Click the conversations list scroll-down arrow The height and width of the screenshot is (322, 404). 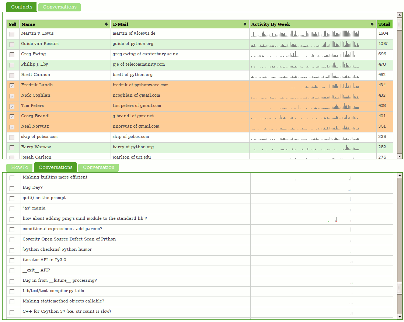click(400, 317)
